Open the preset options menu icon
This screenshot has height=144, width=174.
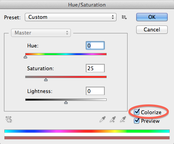pos(124,17)
